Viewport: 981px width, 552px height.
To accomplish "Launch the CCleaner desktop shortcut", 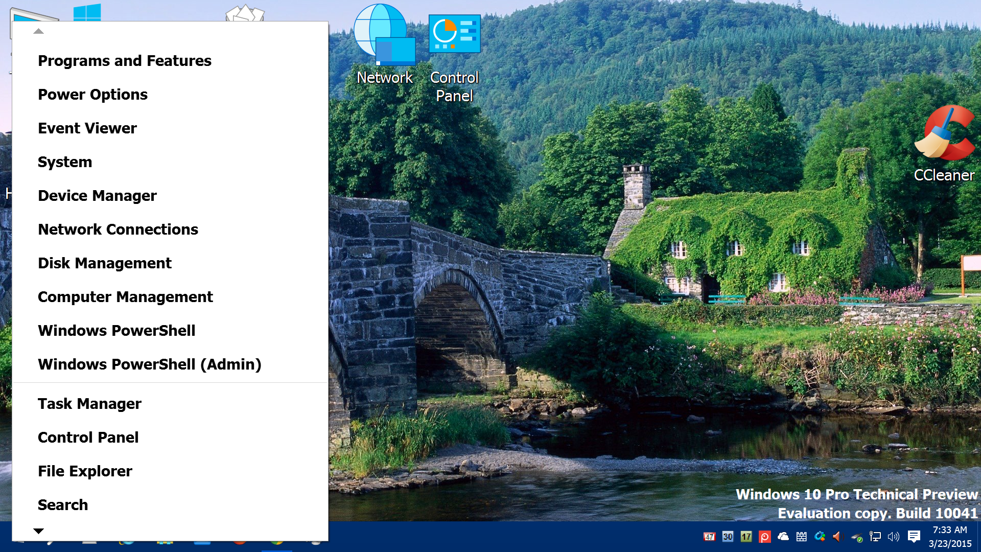I will 944,144.
